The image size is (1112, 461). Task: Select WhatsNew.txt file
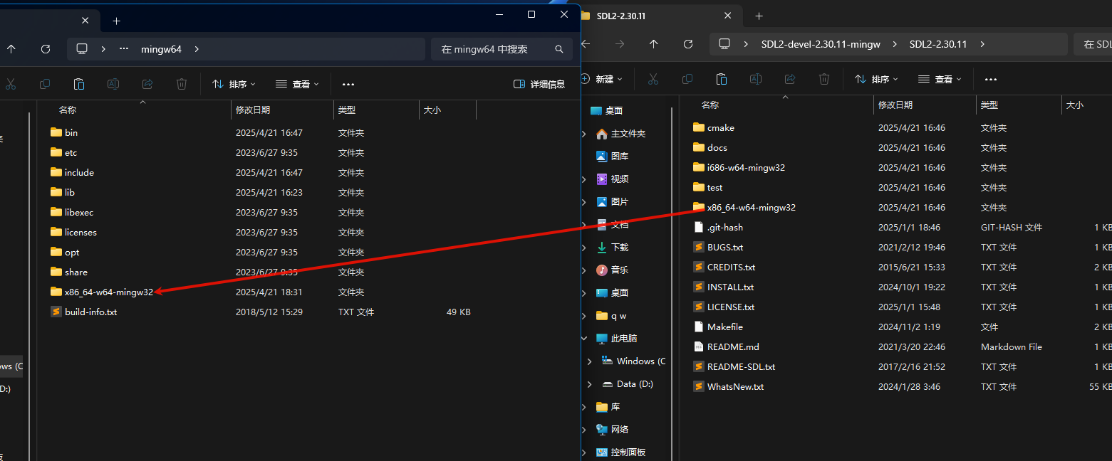[x=729, y=387]
